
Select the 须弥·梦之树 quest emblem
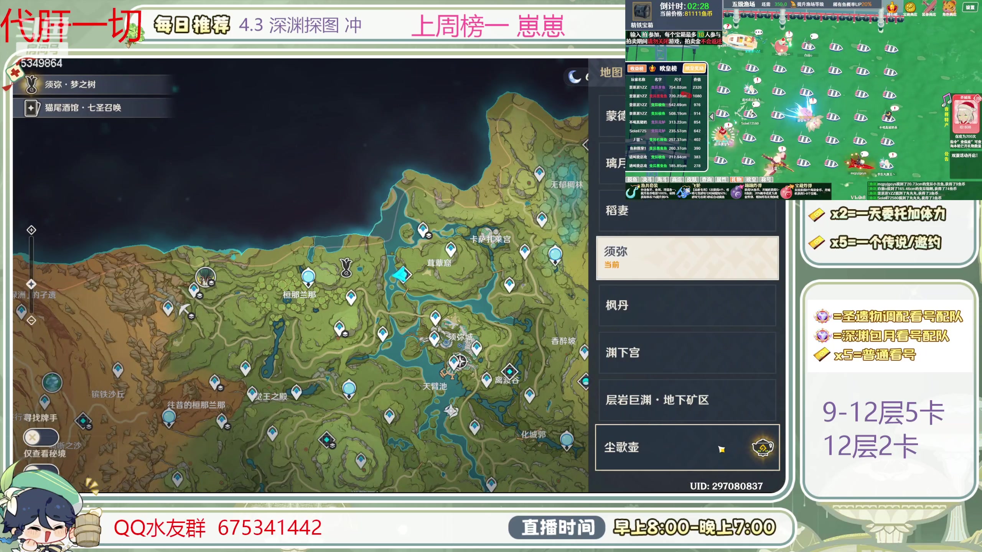(31, 84)
